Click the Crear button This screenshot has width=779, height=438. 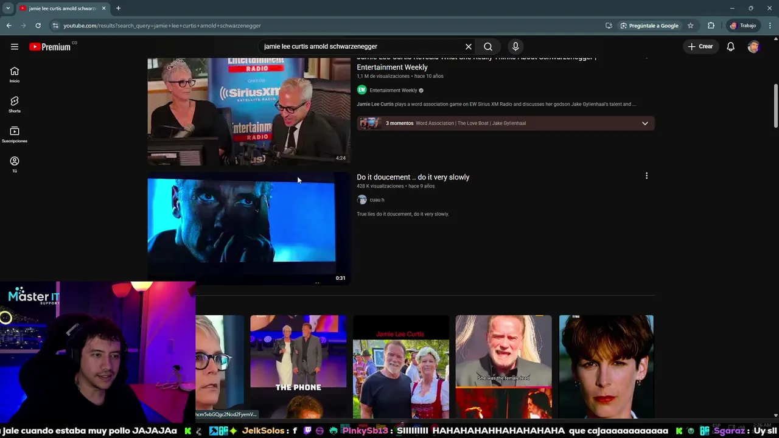[x=700, y=46]
